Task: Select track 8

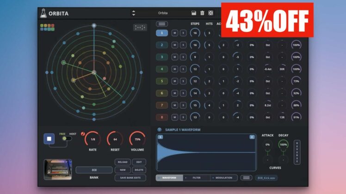Action: coord(162,118)
